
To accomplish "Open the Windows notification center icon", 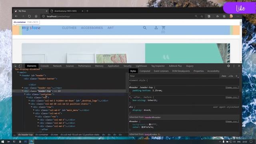I will 251,142.
